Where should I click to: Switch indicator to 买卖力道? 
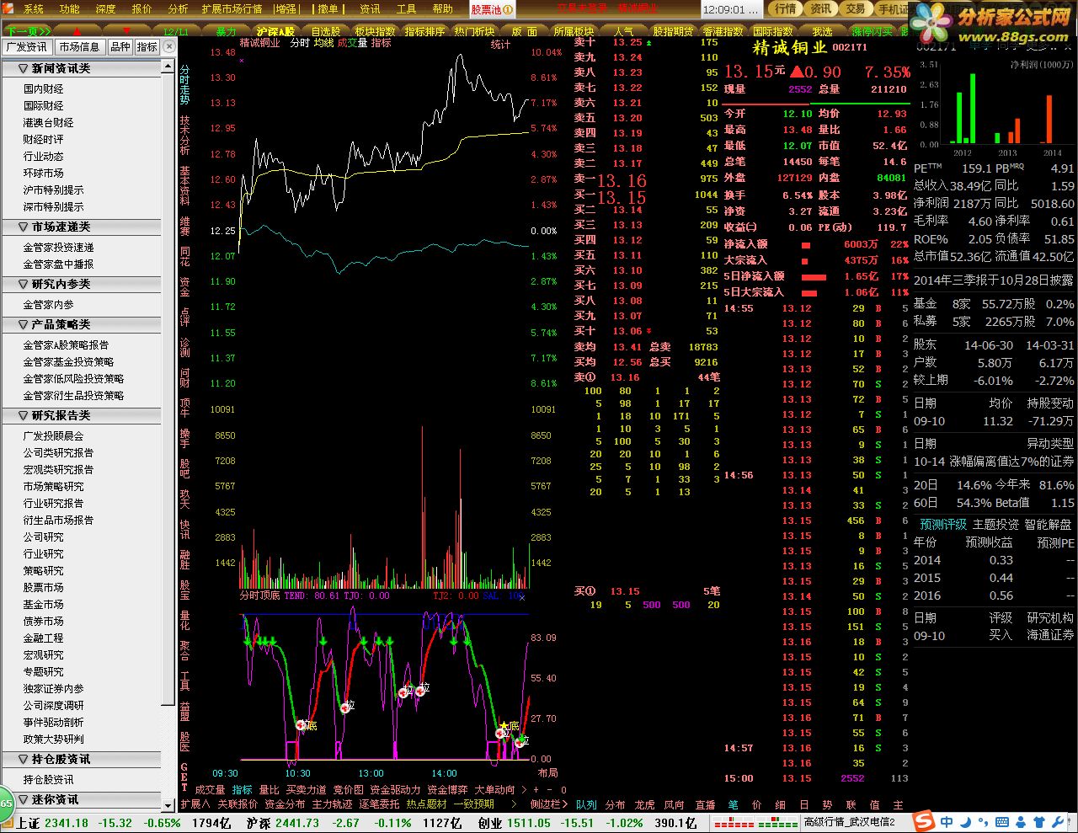pyautogui.click(x=307, y=790)
